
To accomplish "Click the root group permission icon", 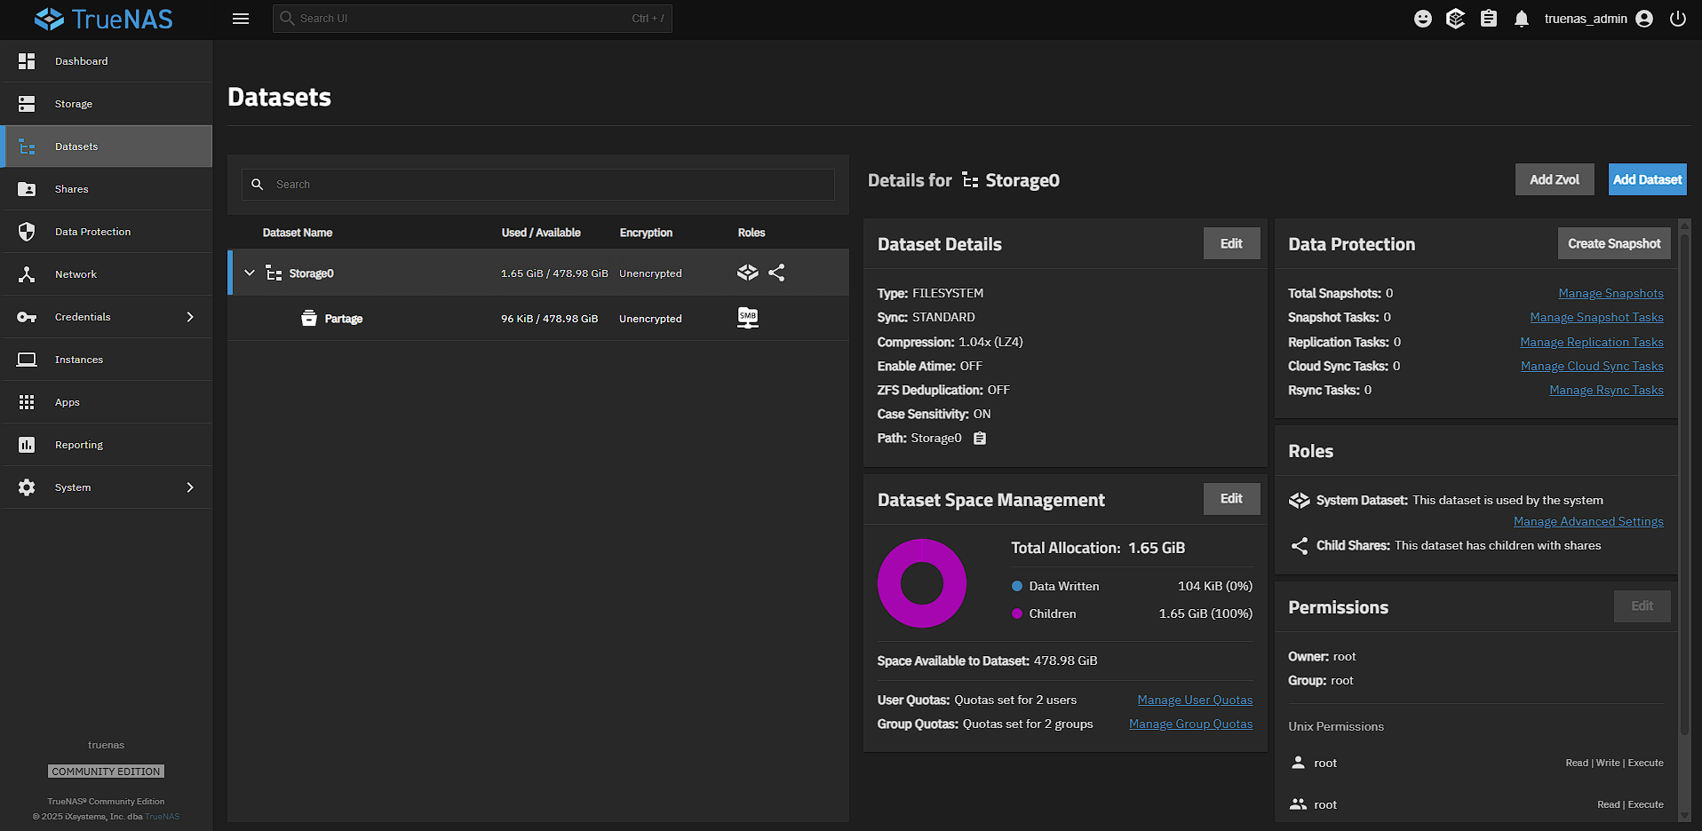I will point(1298,804).
